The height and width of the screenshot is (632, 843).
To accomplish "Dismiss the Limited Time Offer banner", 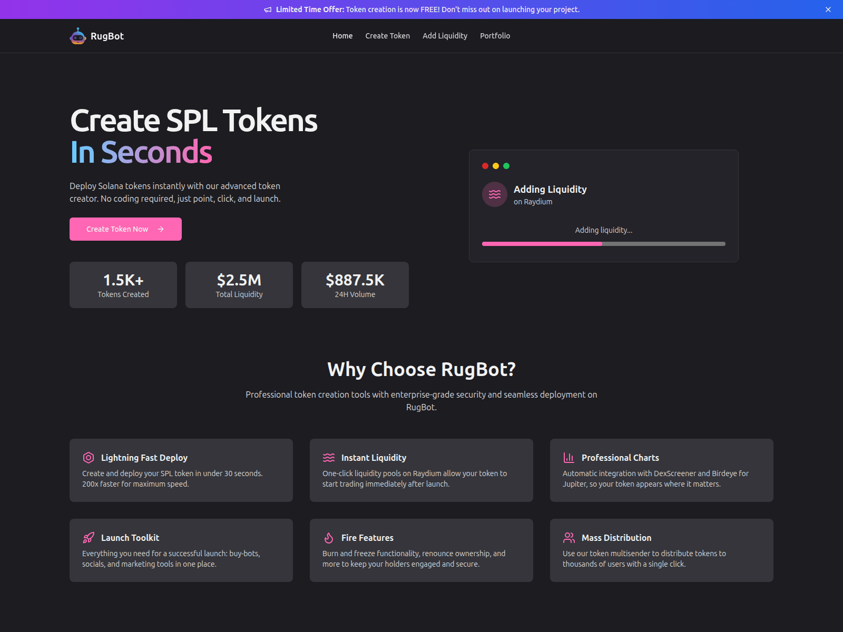I will coord(828,9).
